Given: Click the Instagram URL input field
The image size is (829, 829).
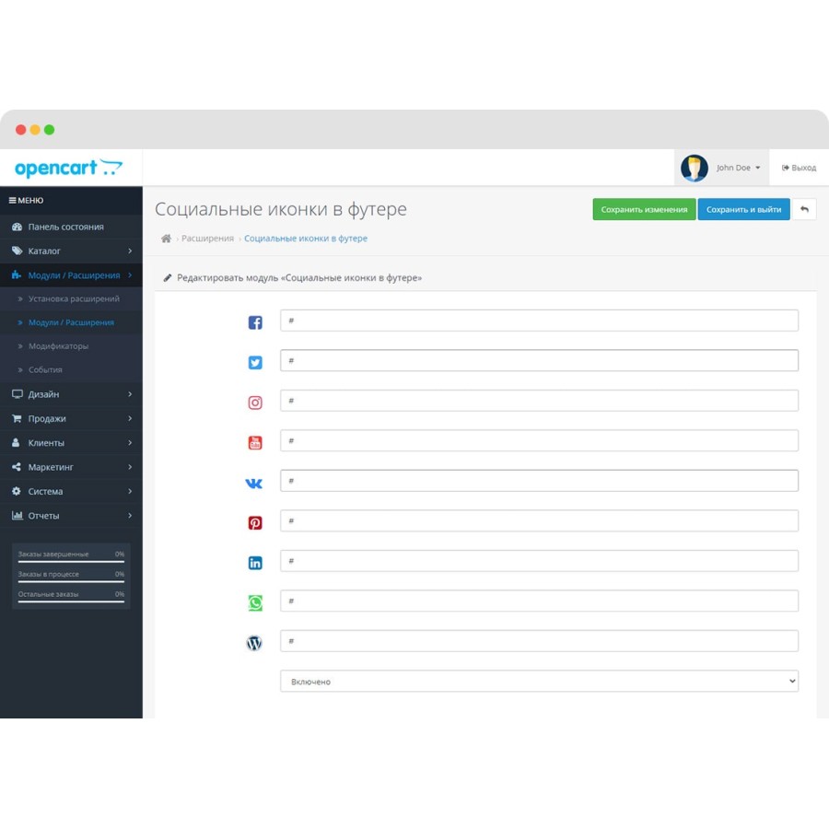Looking at the screenshot, I should [539, 401].
